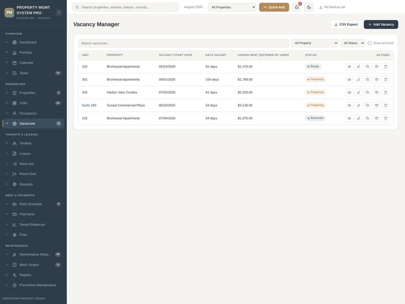This screenshot has height=304, width=405.
Task: Open unit 202 link
Action: click(x=85, y=92)
